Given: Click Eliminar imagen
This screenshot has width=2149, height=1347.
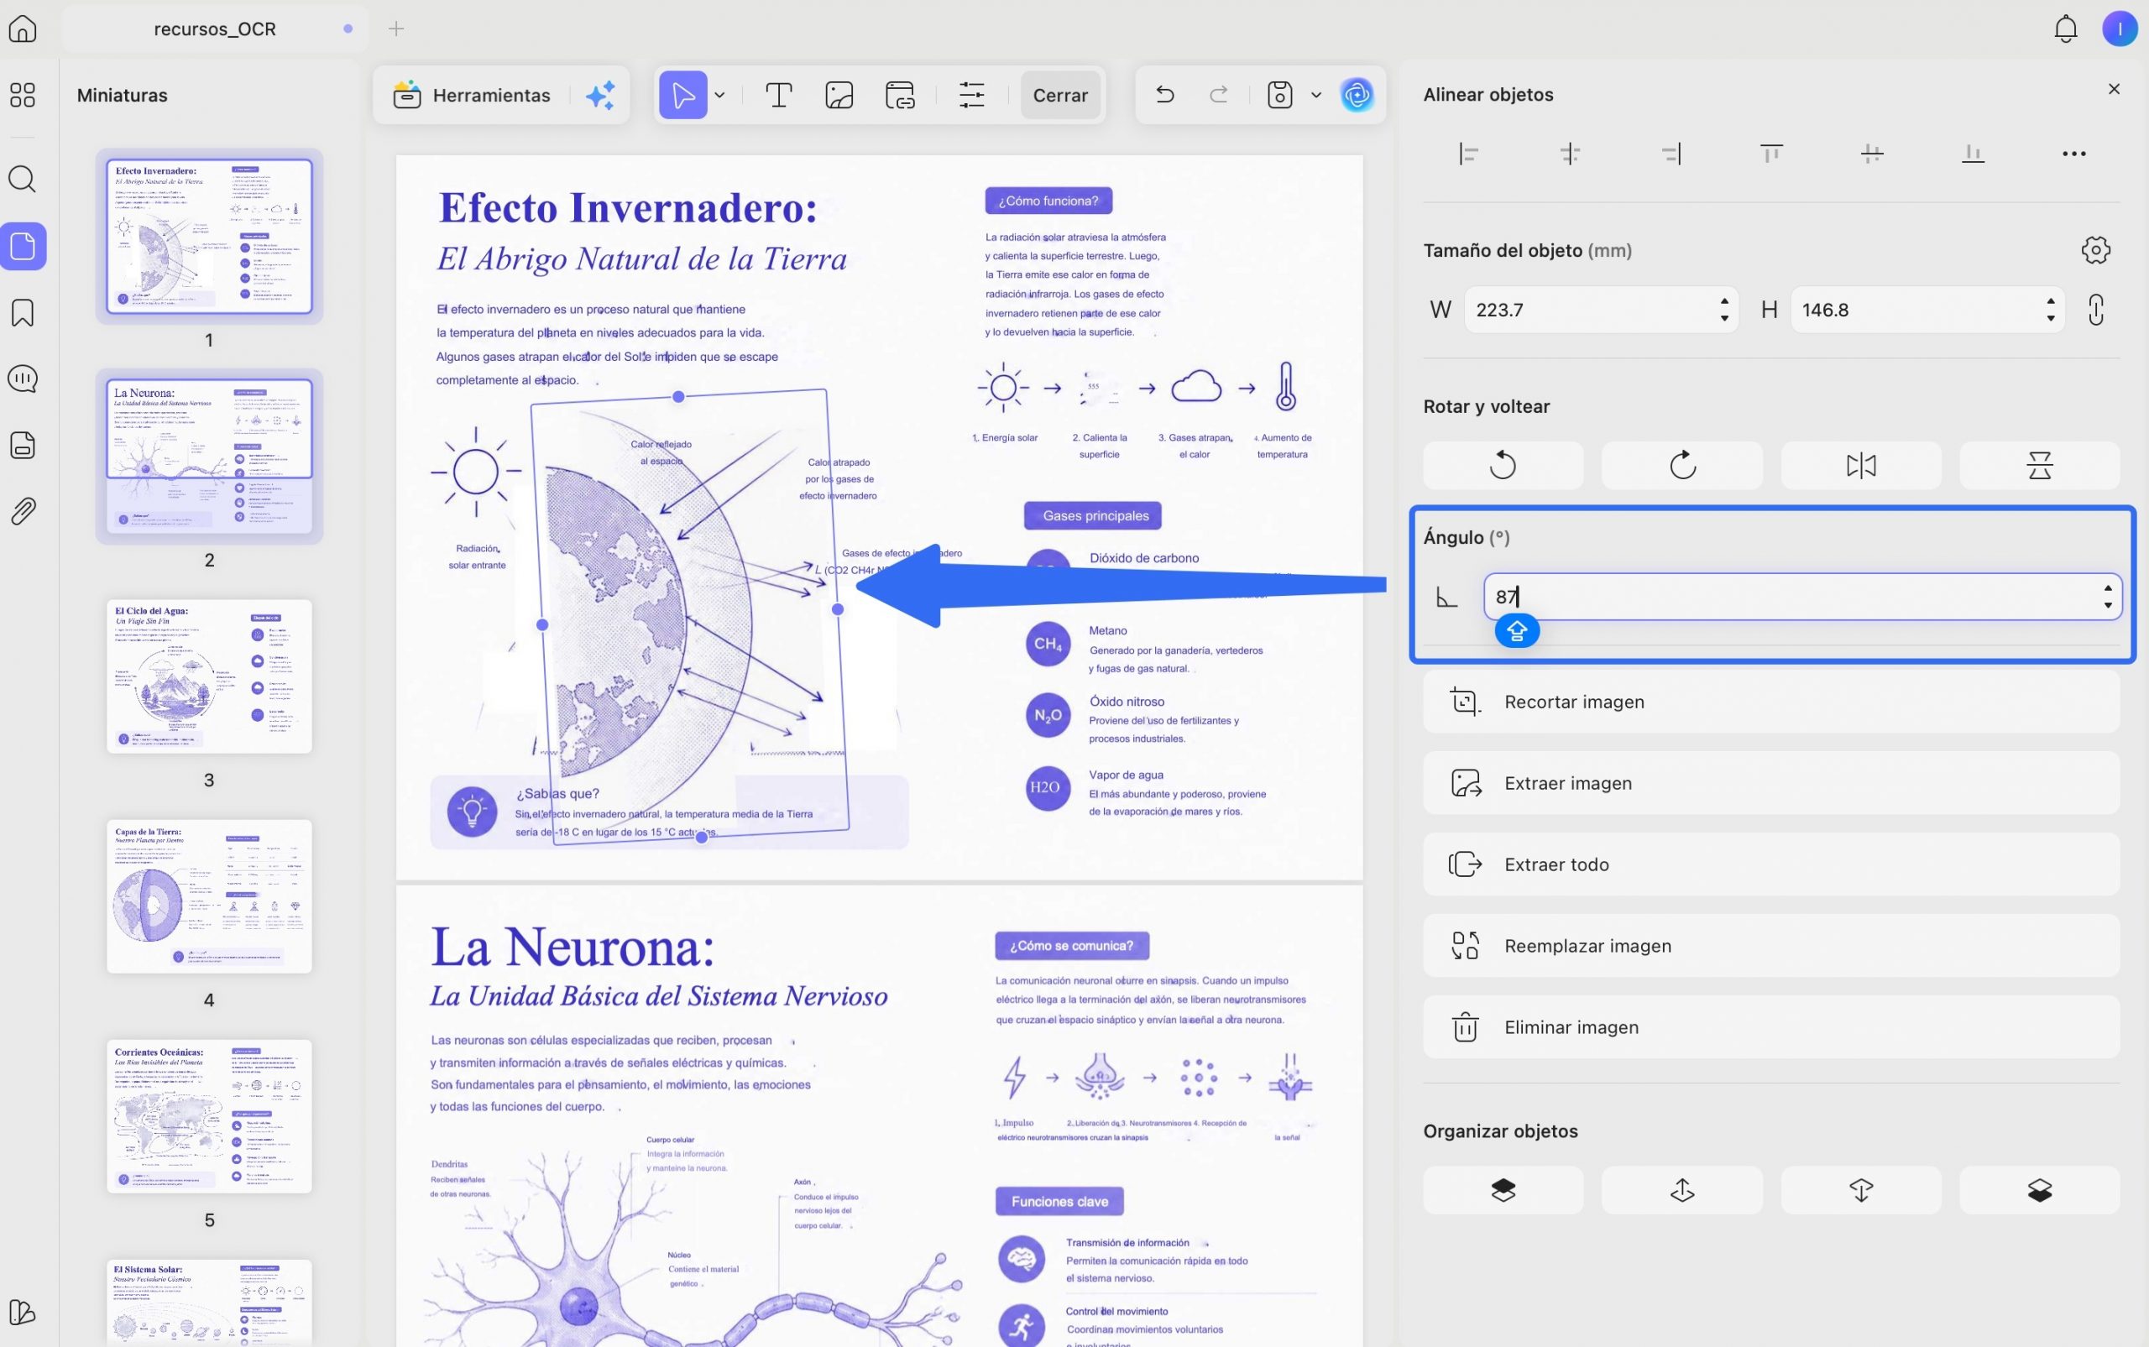Looking at the screenshot, I should point(1771,1027).
